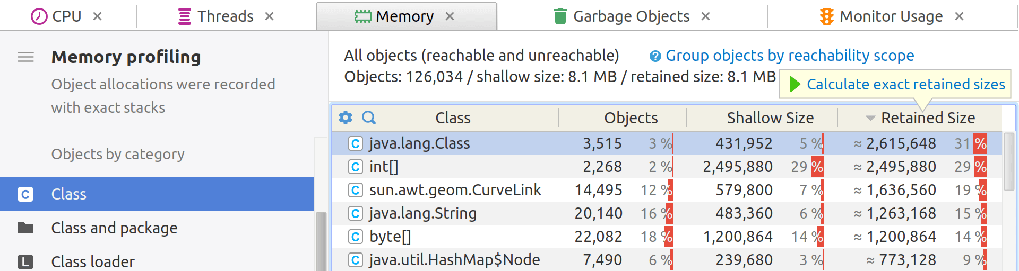
Task: Sort by Retained Size column arrow
Action: click(870, 118)
